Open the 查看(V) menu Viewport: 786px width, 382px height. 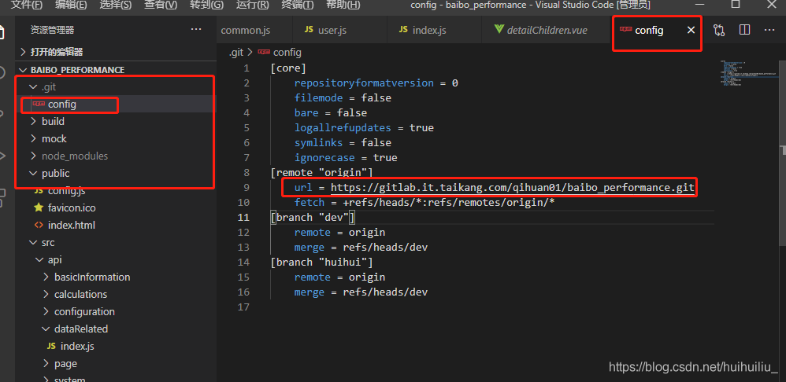pos(161,5)
